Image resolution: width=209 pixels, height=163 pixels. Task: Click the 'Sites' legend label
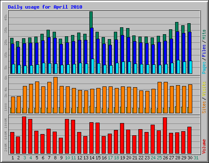204,107
